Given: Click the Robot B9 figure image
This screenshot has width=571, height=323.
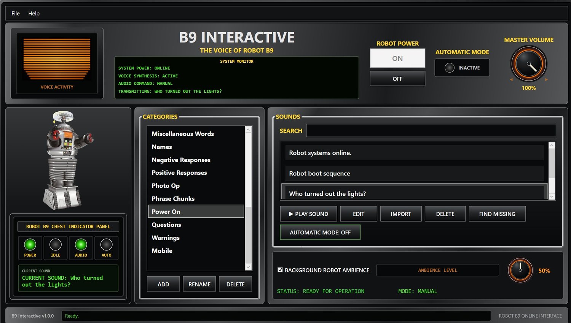Looking at the screenshot, I should point(68,160).
